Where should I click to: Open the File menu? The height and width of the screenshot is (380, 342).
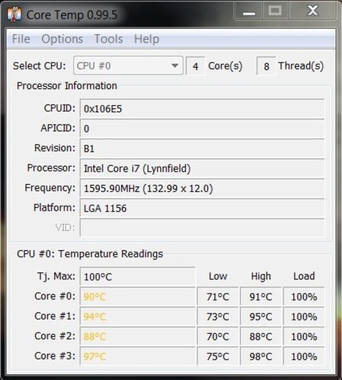[21, 39]
